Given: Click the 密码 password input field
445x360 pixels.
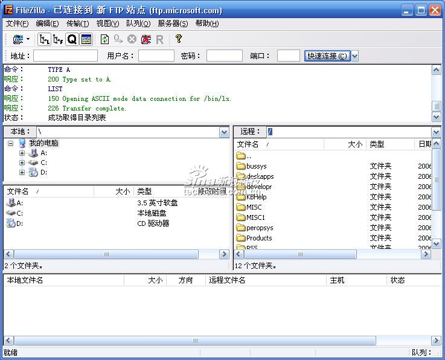Looking at the screenshot, I should point(224,56).
